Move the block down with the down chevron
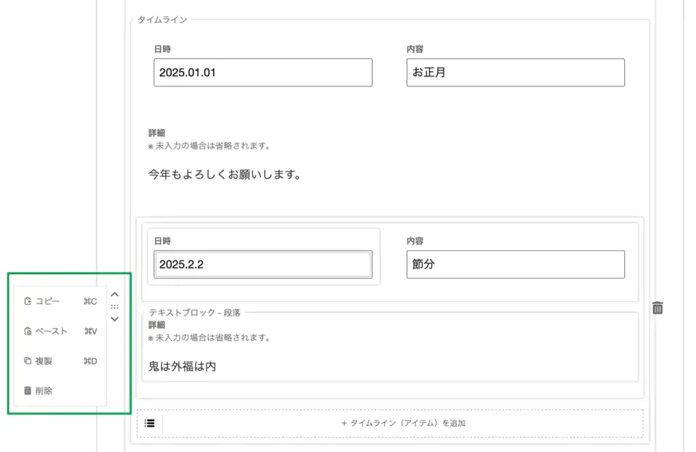696x452 pixels. point(115,319)
